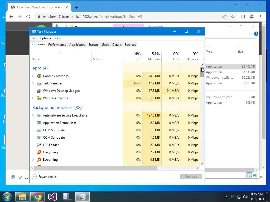Screen dimensions: 270x202
Task: Click the Windows Explorer process icon
Action: (x=39, y=98)
